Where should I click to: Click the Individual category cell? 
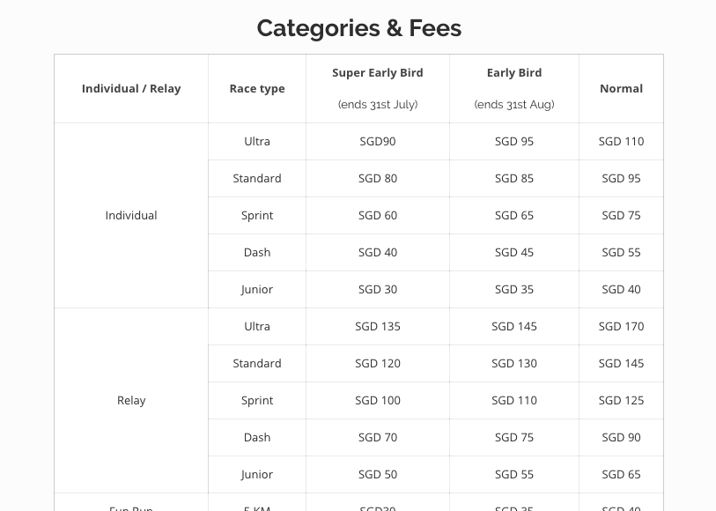pyautogui.click(x=131, y=215)
